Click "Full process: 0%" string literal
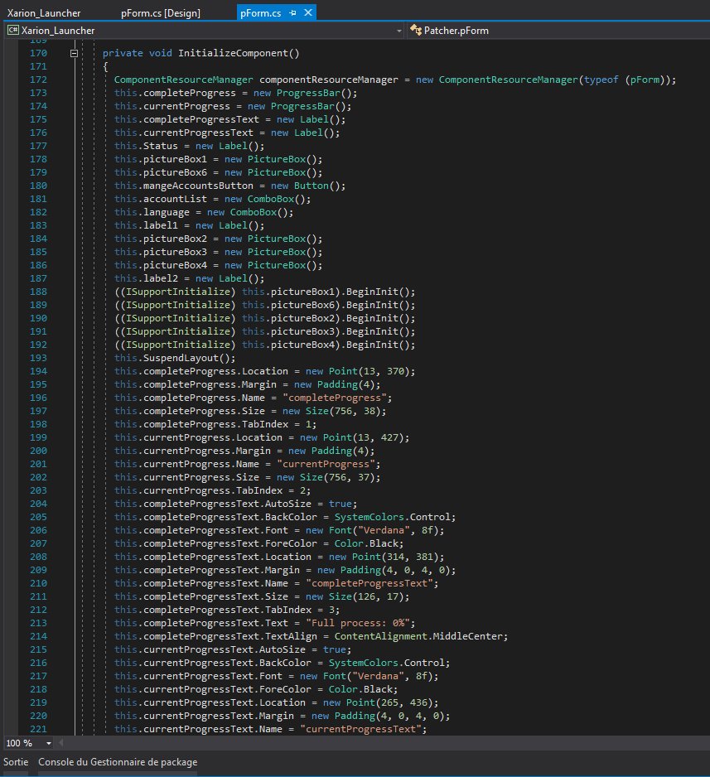The height and width of the screenshot is (777, 710). 358,624
